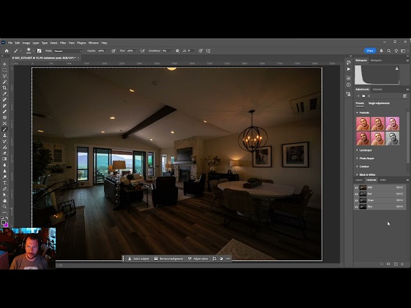
Task: Toggle visibility of Green channel
Action: coord(356,200)
